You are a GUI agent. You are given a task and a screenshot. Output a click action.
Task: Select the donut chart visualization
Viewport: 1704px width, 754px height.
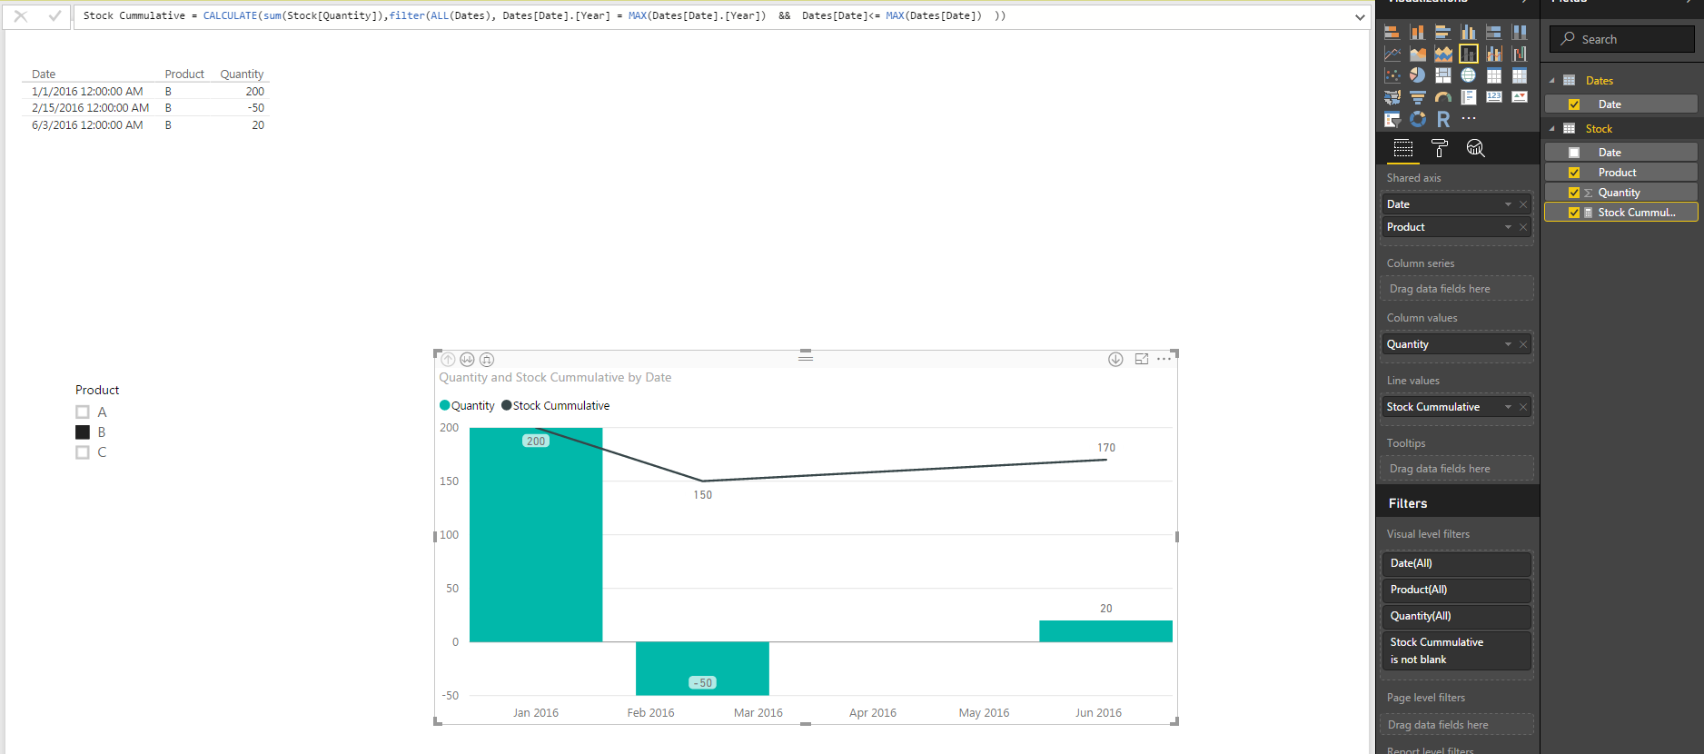coord(1417,119)
